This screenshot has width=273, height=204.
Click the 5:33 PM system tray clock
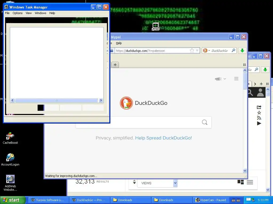pos(263,200)
